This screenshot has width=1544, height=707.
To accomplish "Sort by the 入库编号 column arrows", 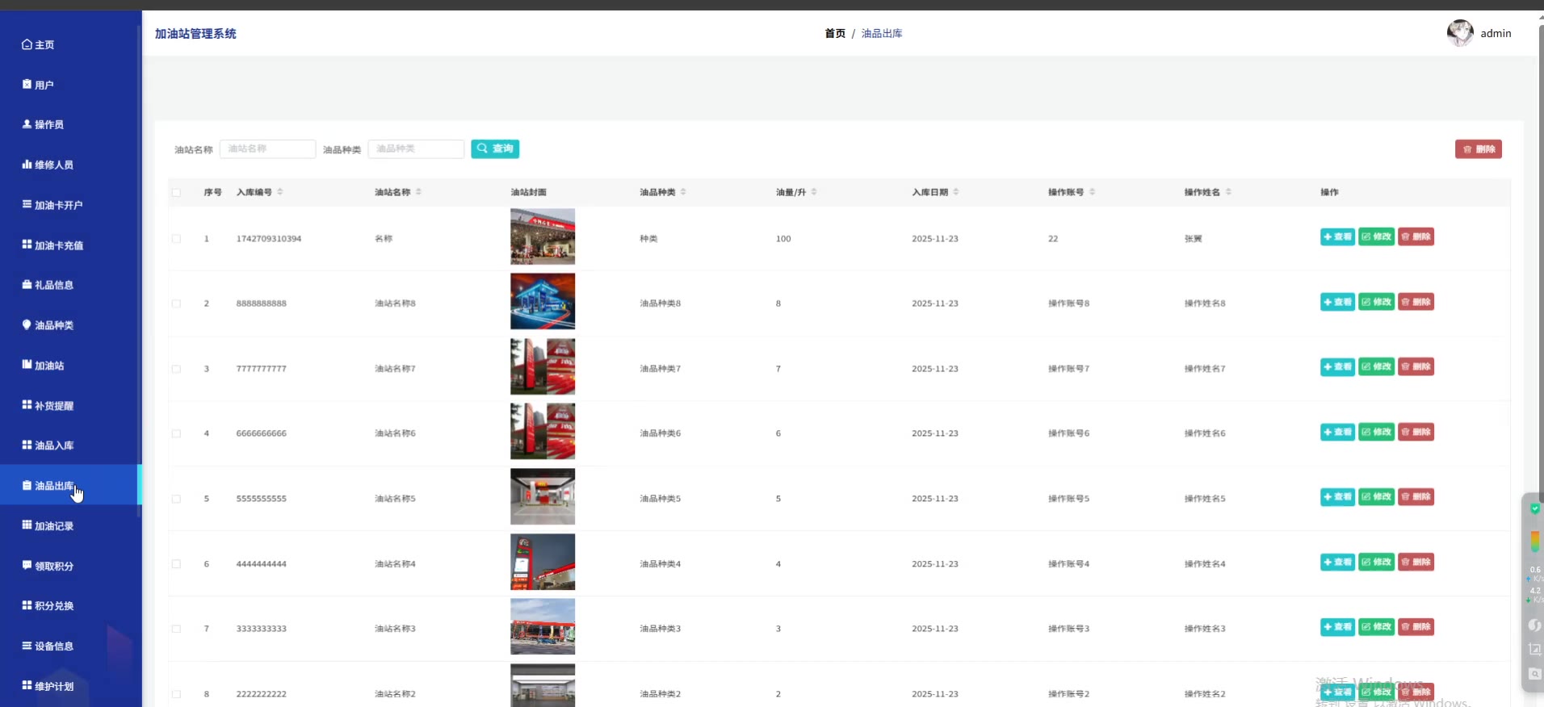I will [x=280, y=192].
